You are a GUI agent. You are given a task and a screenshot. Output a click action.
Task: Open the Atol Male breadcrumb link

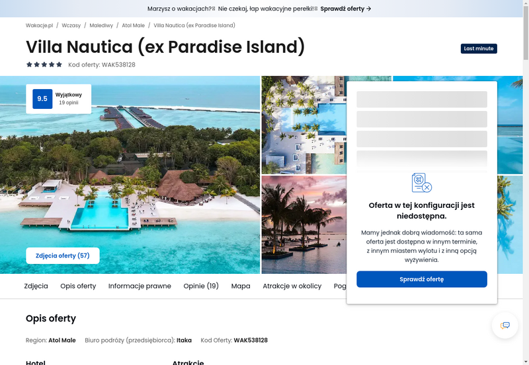134,25
